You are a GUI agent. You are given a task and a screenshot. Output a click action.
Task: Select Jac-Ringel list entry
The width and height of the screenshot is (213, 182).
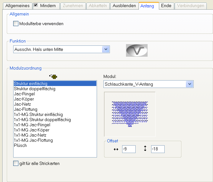(24, 94)
